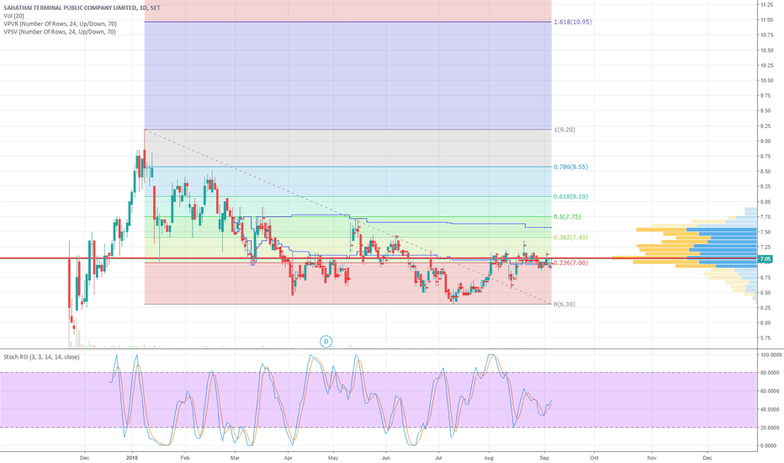
Task: Click the Jul label on time axis
Action: click(x=438, y=457)
